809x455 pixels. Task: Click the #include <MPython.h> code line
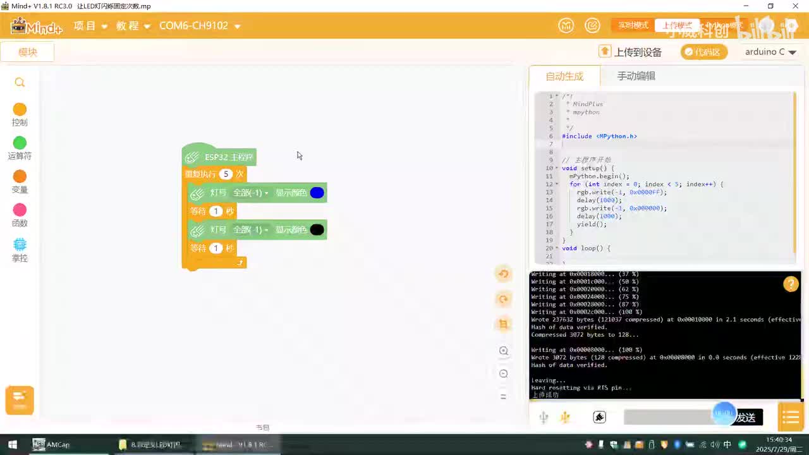pos(599,136)
